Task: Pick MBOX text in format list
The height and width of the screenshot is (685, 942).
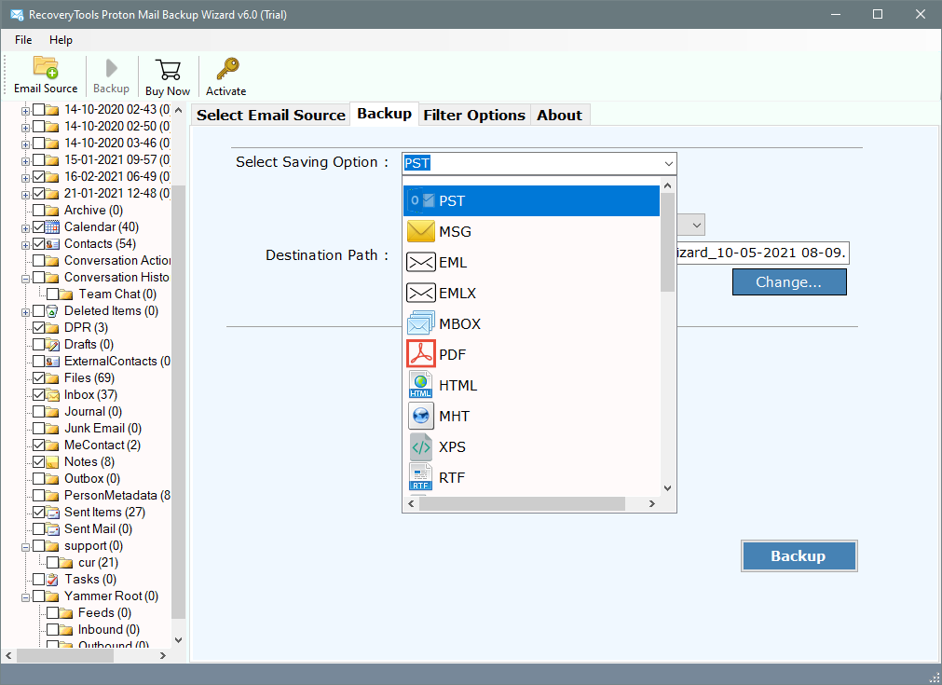Action: click(x=459, y=324)
